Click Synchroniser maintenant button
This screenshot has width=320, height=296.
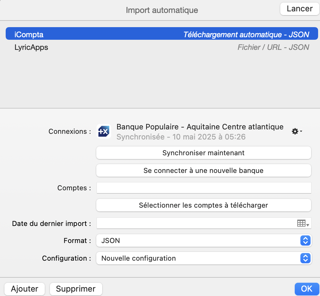click(204, 153)
